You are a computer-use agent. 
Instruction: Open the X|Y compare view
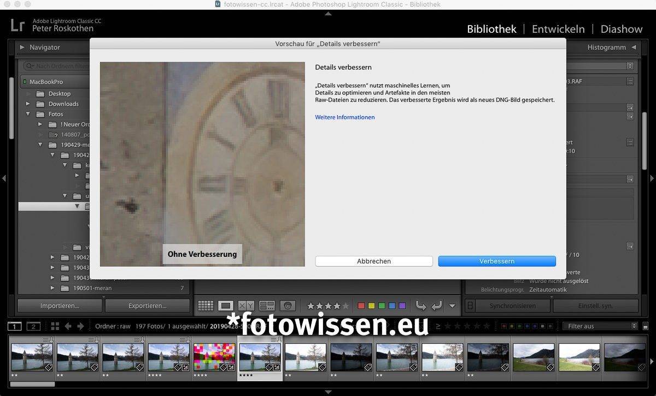(x=246, y=306)
